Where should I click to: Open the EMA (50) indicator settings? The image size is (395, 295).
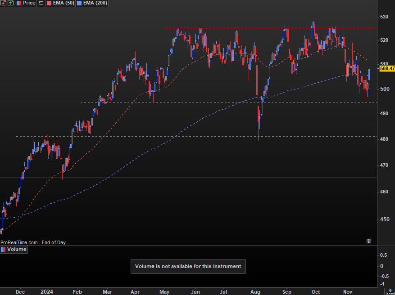pos(64,3)
